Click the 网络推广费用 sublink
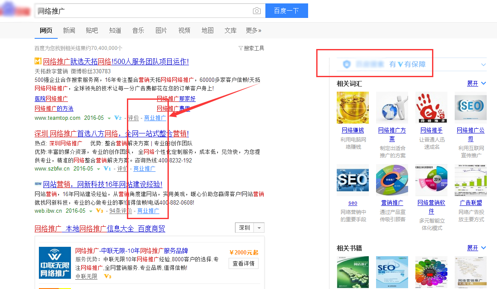 tap(174, 108)
